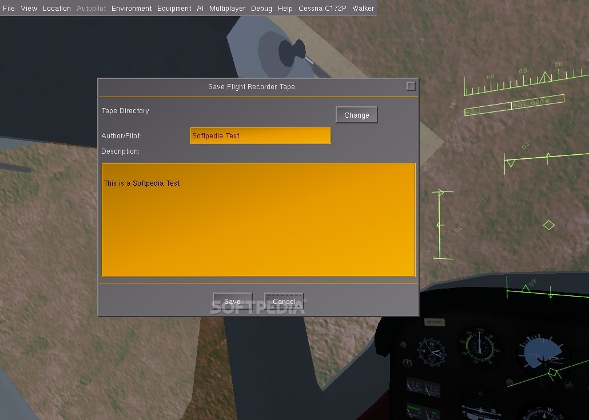Image resolution: width=589 pixels, height=420 pixels.
Task: Open the Debug menu
Action: coord(261,8)
